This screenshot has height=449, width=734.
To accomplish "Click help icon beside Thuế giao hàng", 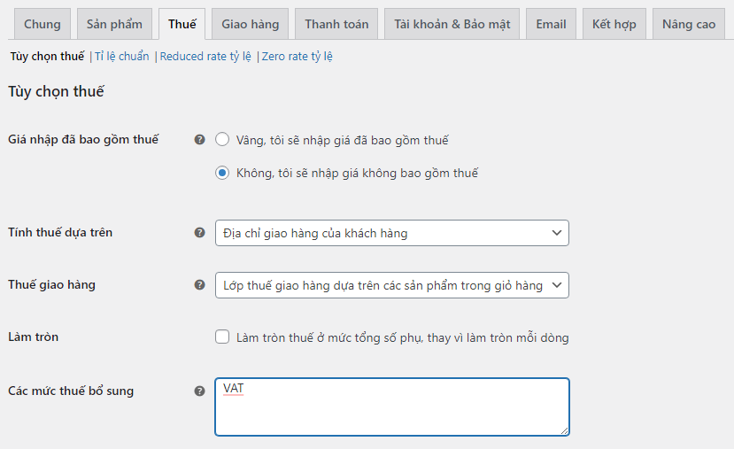I will 199,285.
